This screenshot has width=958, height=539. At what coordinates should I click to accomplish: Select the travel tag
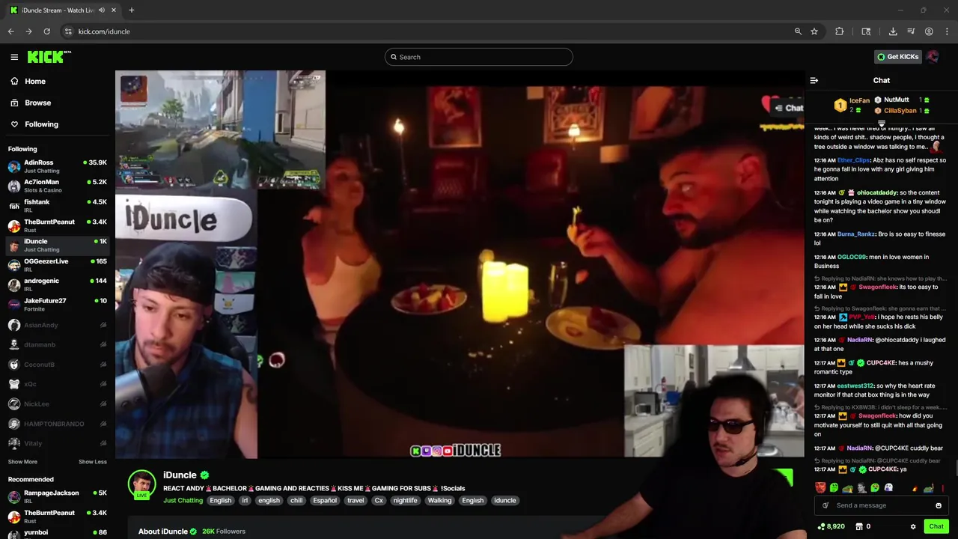pyautogui.click(x=356, y=500)
